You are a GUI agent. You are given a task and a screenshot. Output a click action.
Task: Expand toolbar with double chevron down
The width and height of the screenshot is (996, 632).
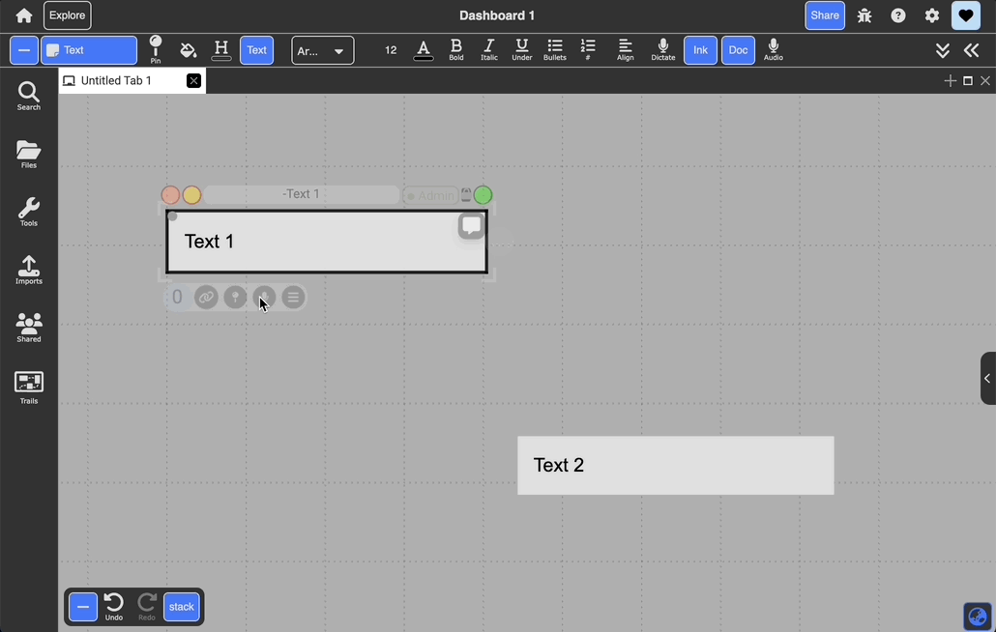pyautogui.click(x=943, y=50)
